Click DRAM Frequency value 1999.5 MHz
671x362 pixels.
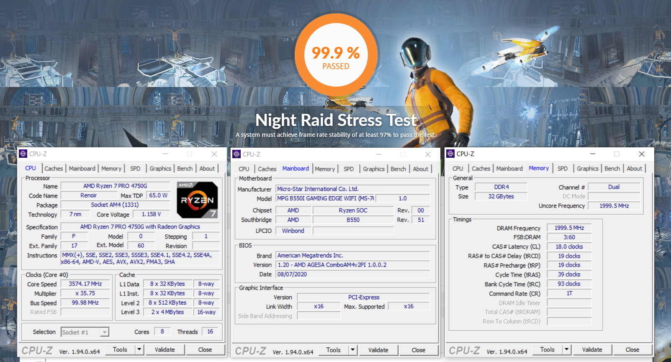point(569,228)
